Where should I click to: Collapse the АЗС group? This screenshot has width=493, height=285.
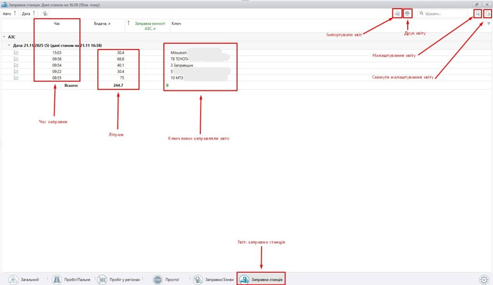(x=4, y=37)
